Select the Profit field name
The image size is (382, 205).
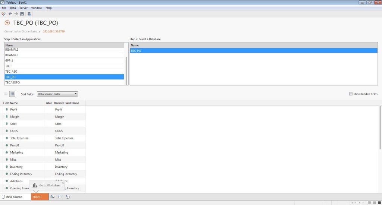tap(14, 110)
